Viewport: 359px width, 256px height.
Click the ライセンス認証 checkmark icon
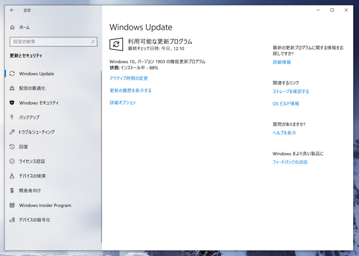pyautogui.click(x=12, y=161)
